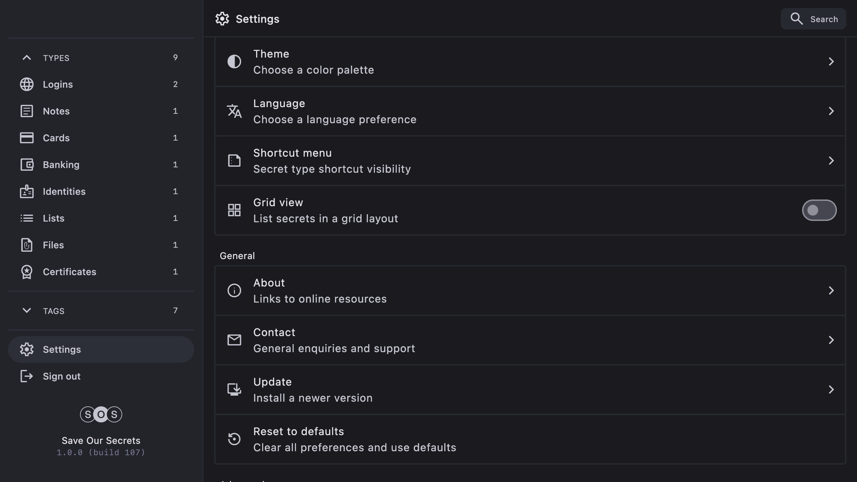Image resolution: width=857 pixels, height=482 pixels.
Task: Click the SOS logo
Action: 101,414
